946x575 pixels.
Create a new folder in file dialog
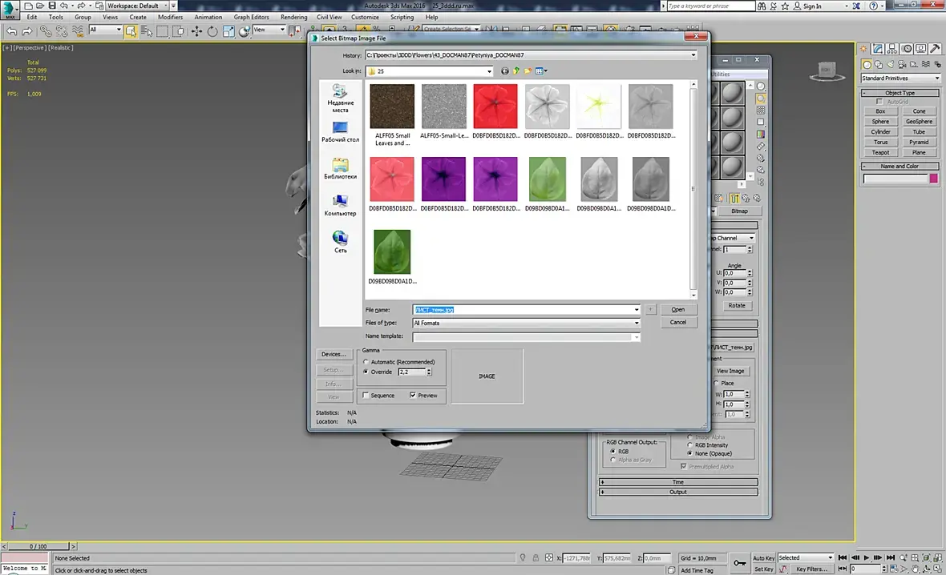[x=528, y=71]
